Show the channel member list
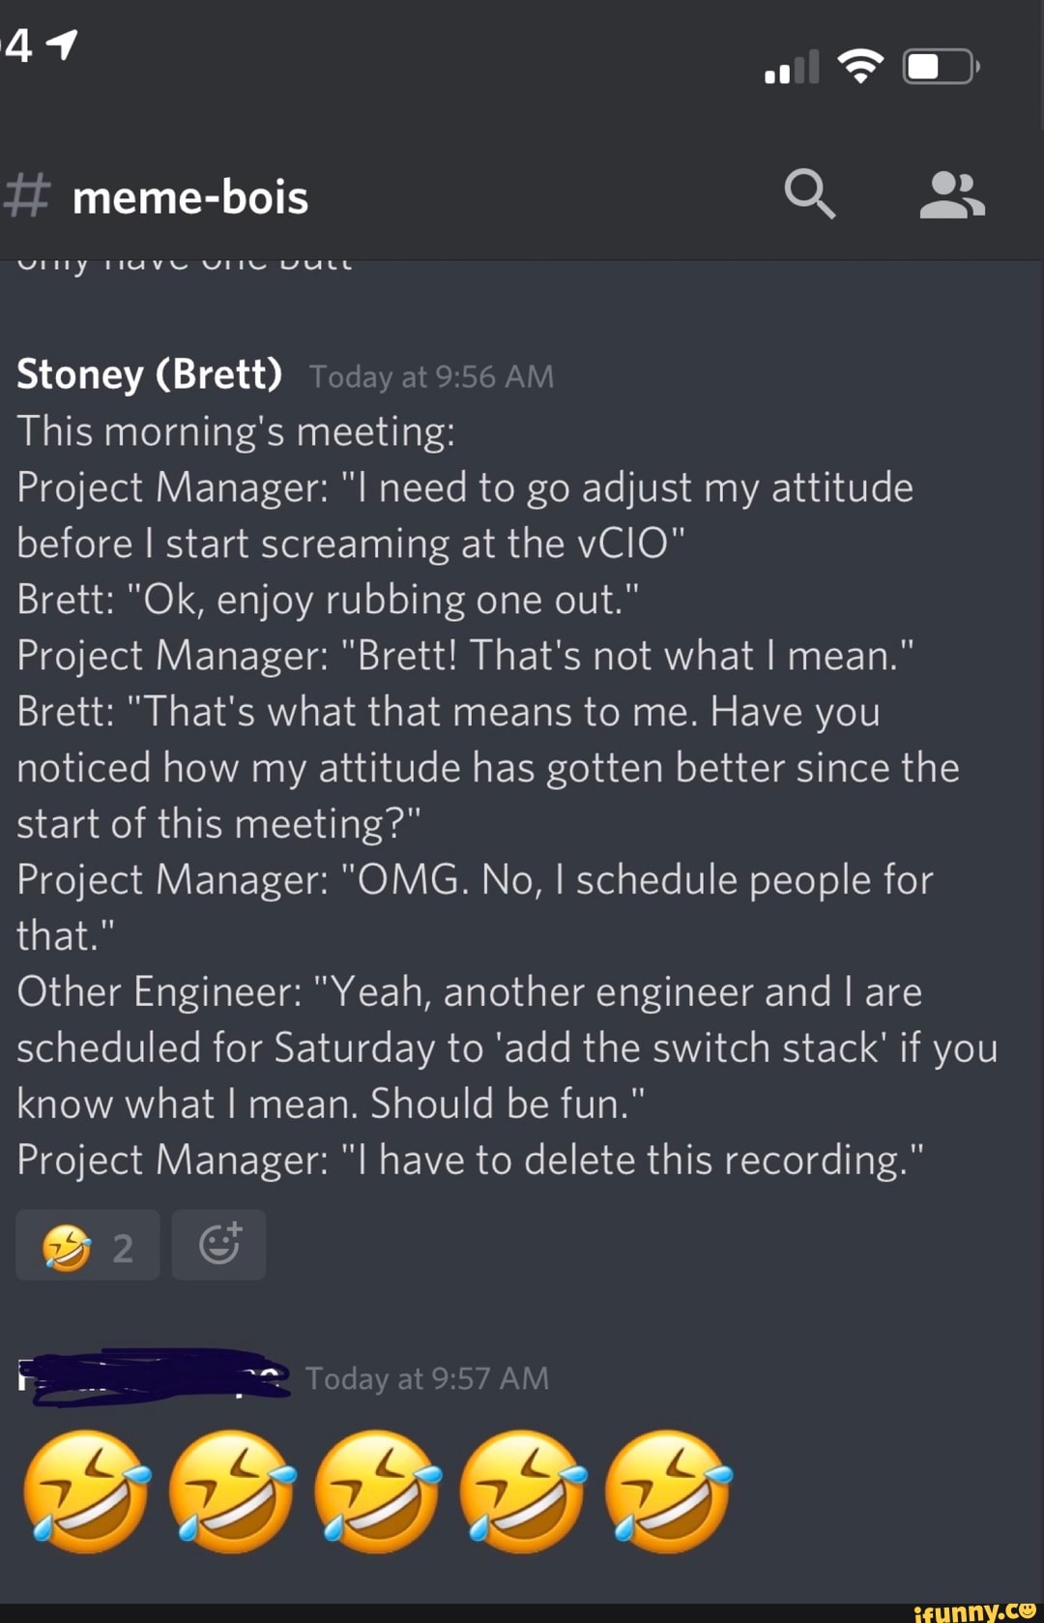 click(952, 193)
